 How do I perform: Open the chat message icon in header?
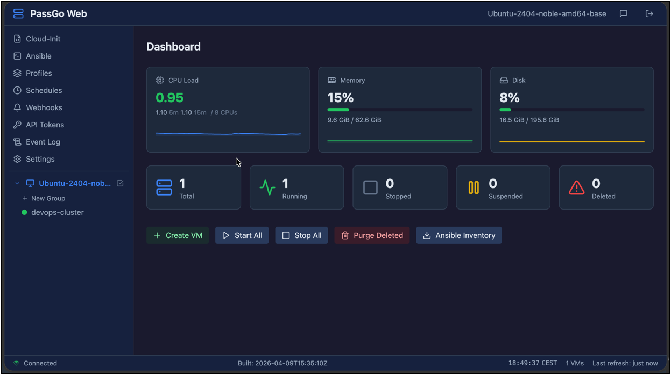(624, 13)
